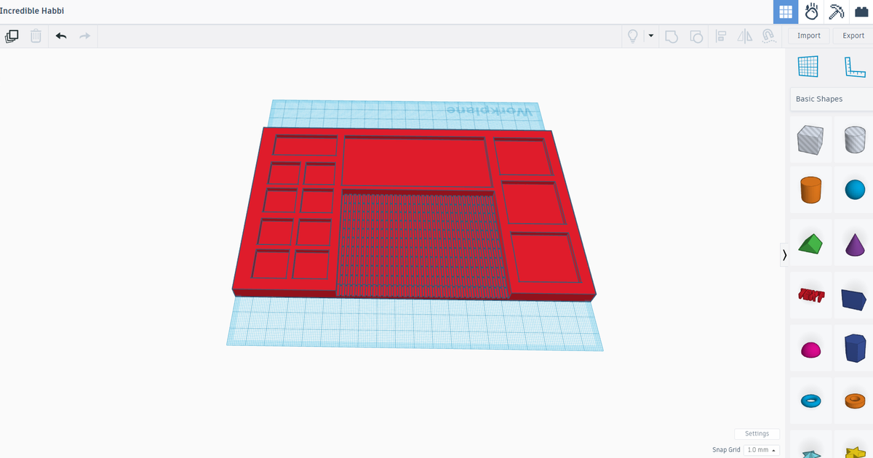Click the Undo arrow in the toolbar
873x458 pixels.
[60, 36]
